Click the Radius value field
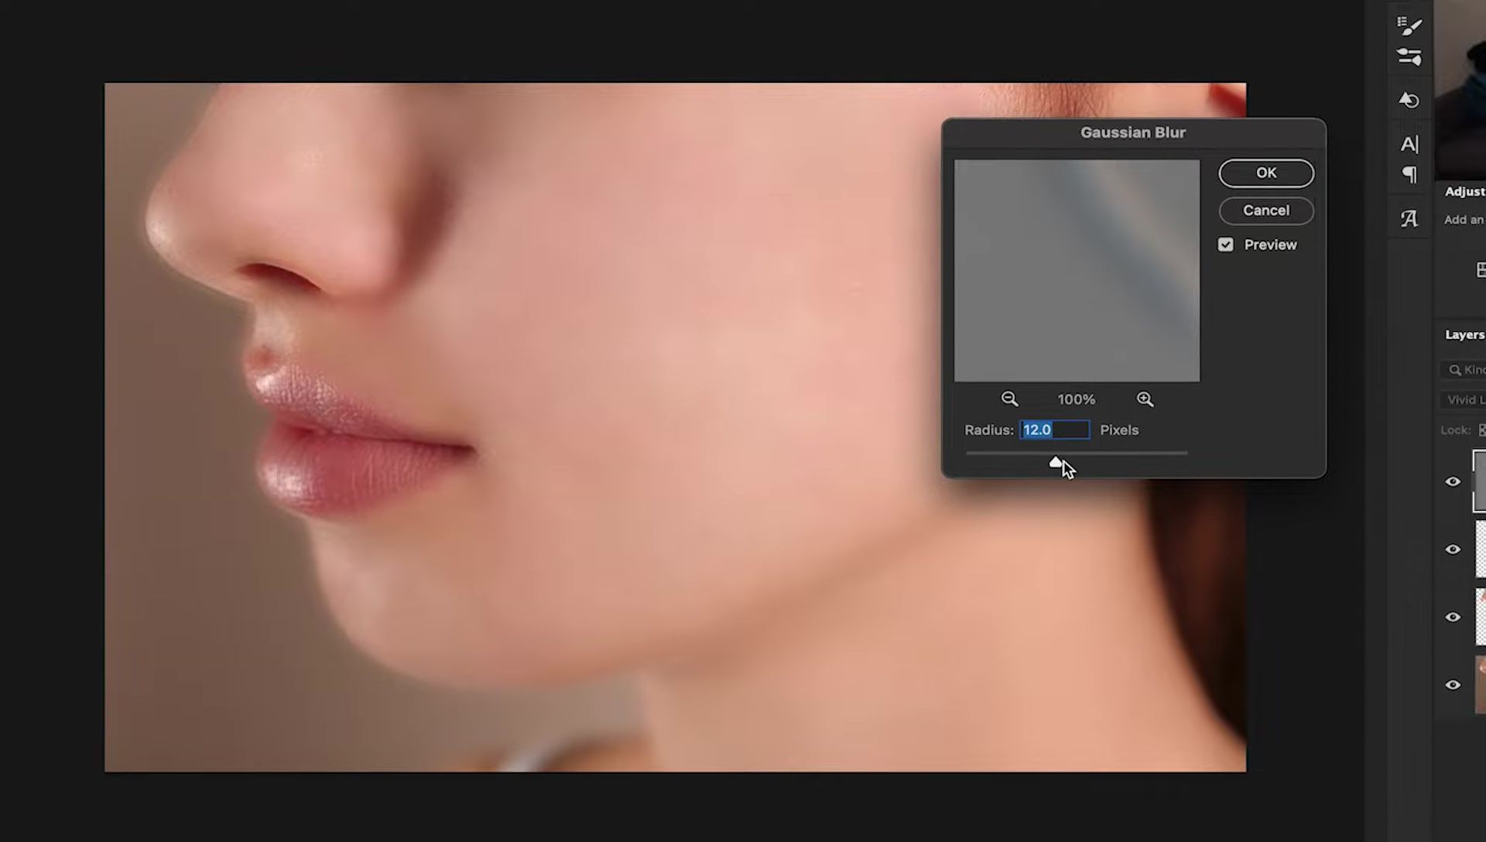 [1055, 430]
